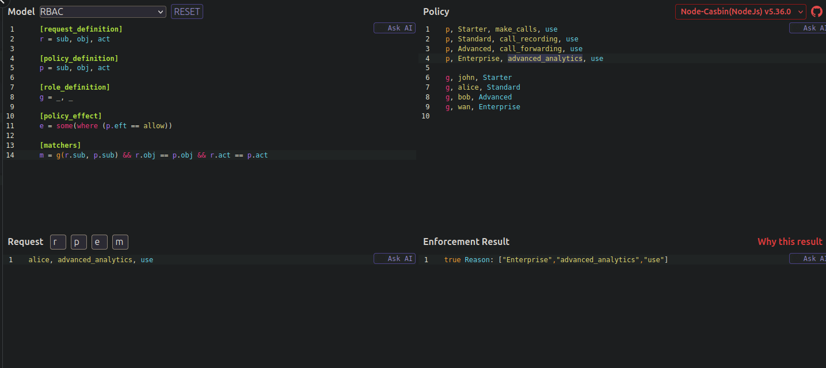Image resolution: width=826 pixels, height=368 pixels.
Task: Click the [policy_effect] section header
Action: point(71,116)
